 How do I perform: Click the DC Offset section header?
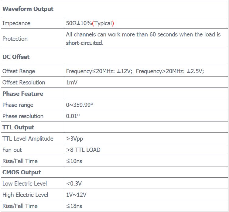16,57
